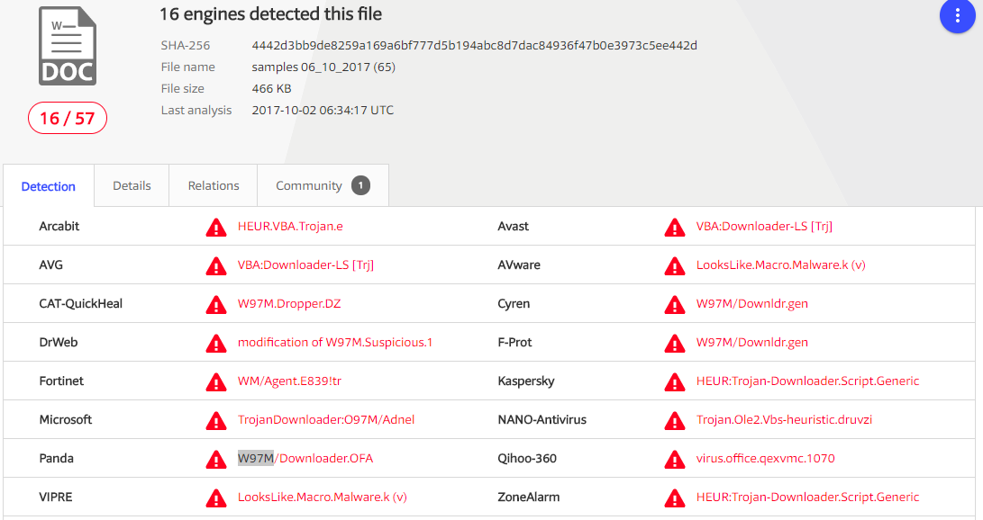
Task: Click the alert triangle beside Avast result
Action: point(674,227)
